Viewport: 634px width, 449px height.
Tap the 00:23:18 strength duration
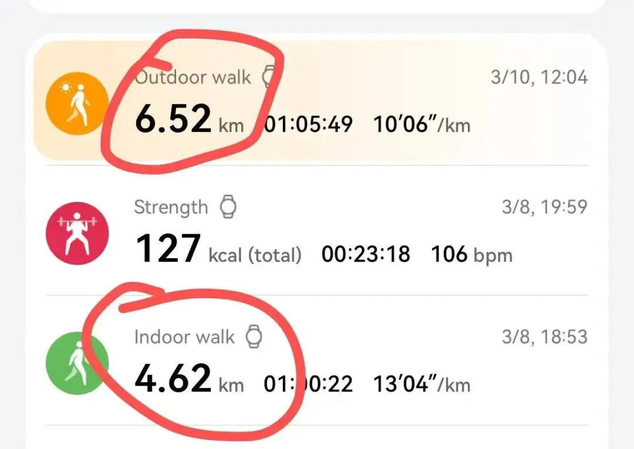[x=366, y=255]
